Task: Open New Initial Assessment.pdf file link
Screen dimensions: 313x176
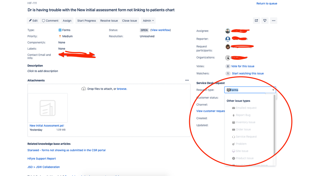Action: click(47, 126)
